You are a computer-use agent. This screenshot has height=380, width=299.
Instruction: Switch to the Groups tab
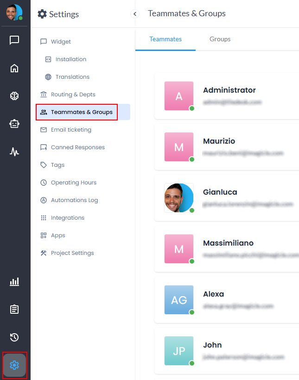[x=220, y=39]
